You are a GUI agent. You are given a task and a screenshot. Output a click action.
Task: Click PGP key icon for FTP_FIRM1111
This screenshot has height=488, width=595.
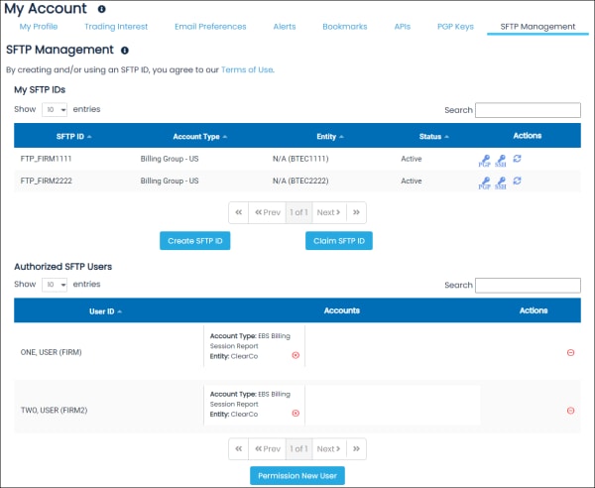coord(484,159)
